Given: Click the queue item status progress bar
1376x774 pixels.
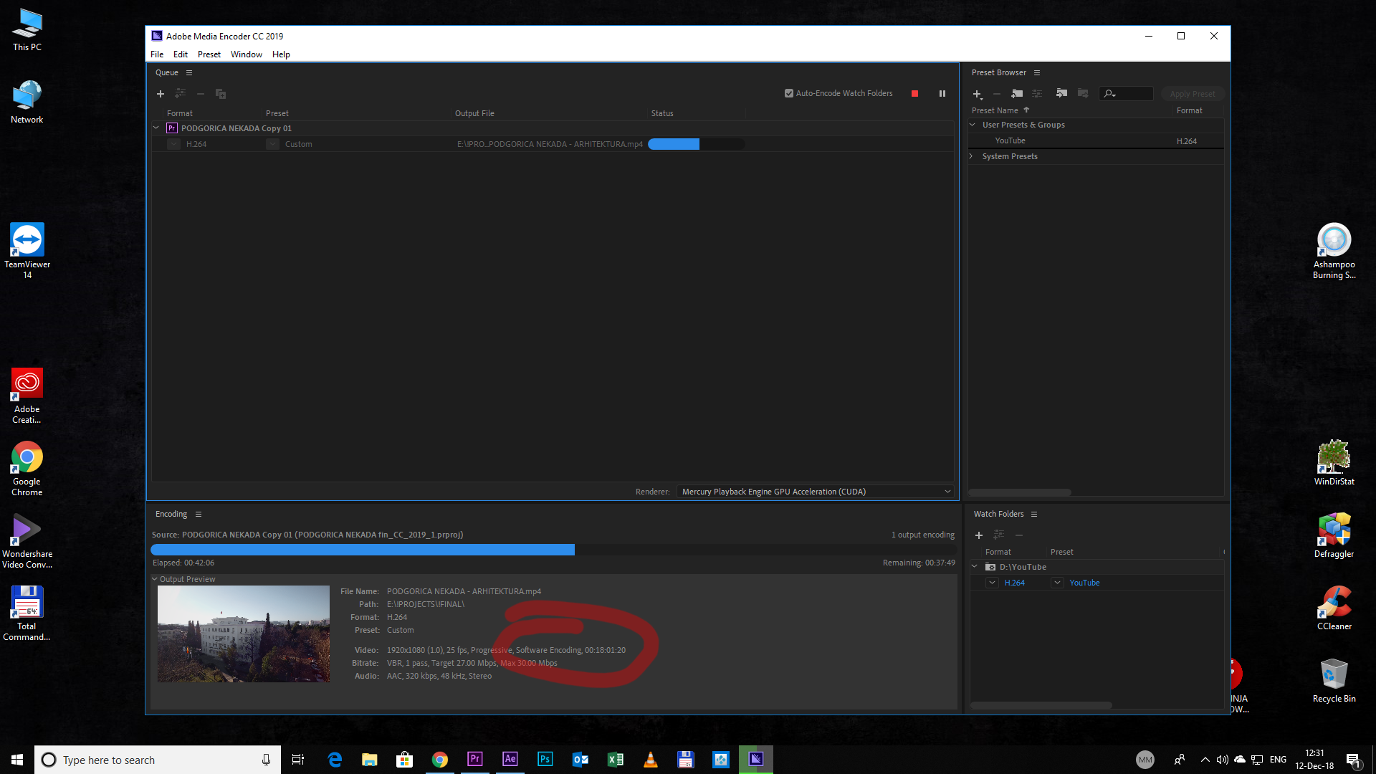Looking at the screenshot, I should click(x=696, y=144).
